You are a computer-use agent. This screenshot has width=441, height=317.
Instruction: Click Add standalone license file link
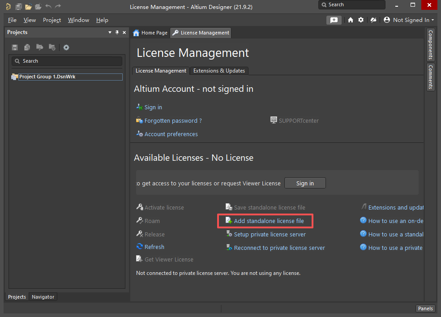269,221
